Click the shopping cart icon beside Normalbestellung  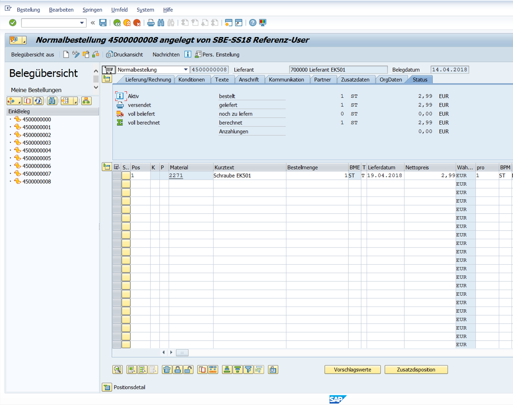(108, 70)
